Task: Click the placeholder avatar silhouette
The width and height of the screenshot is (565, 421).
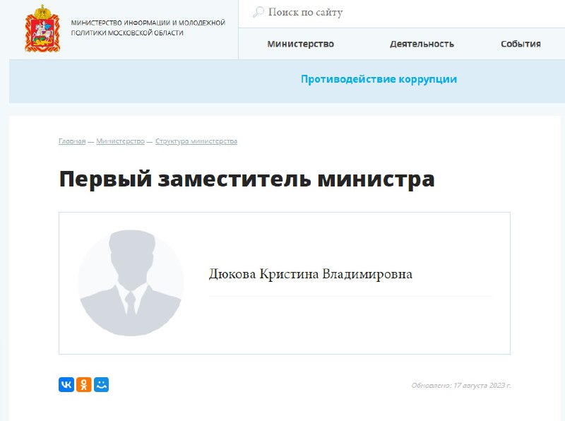Action: pyautogui.click(x=131, y=283)
